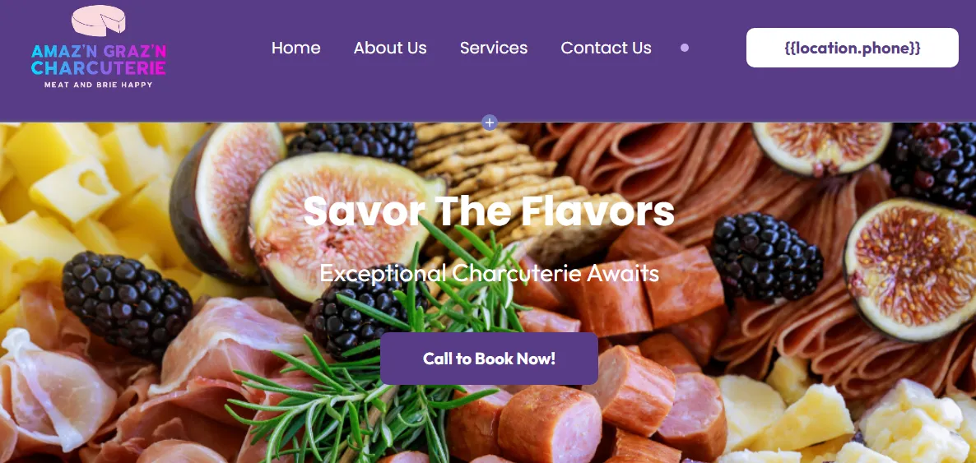Navigate to Contact Us
The image size is (976, 463).
(x=607, y=48)
